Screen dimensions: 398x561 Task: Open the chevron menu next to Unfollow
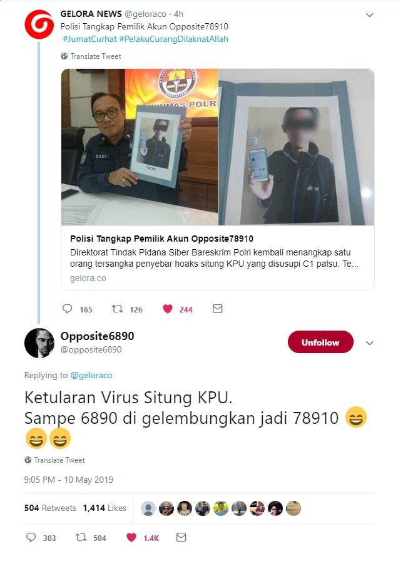click(369, 343)
